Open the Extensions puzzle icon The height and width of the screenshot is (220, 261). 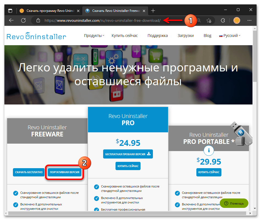(x=223, y=20)
